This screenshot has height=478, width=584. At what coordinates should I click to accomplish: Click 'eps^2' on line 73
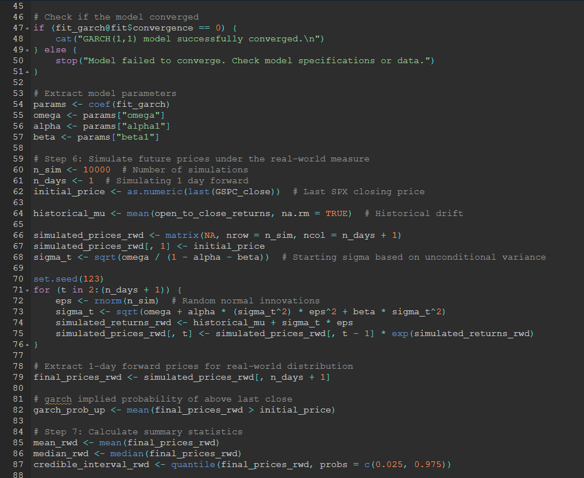click(323, 312)
